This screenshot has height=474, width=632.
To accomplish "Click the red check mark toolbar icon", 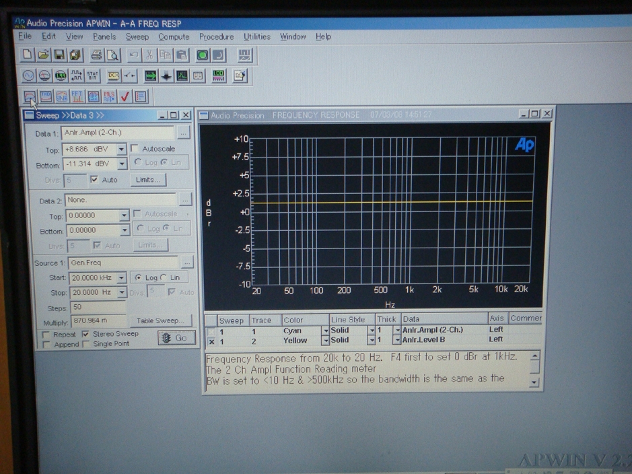I will click(x=125, y=96).
